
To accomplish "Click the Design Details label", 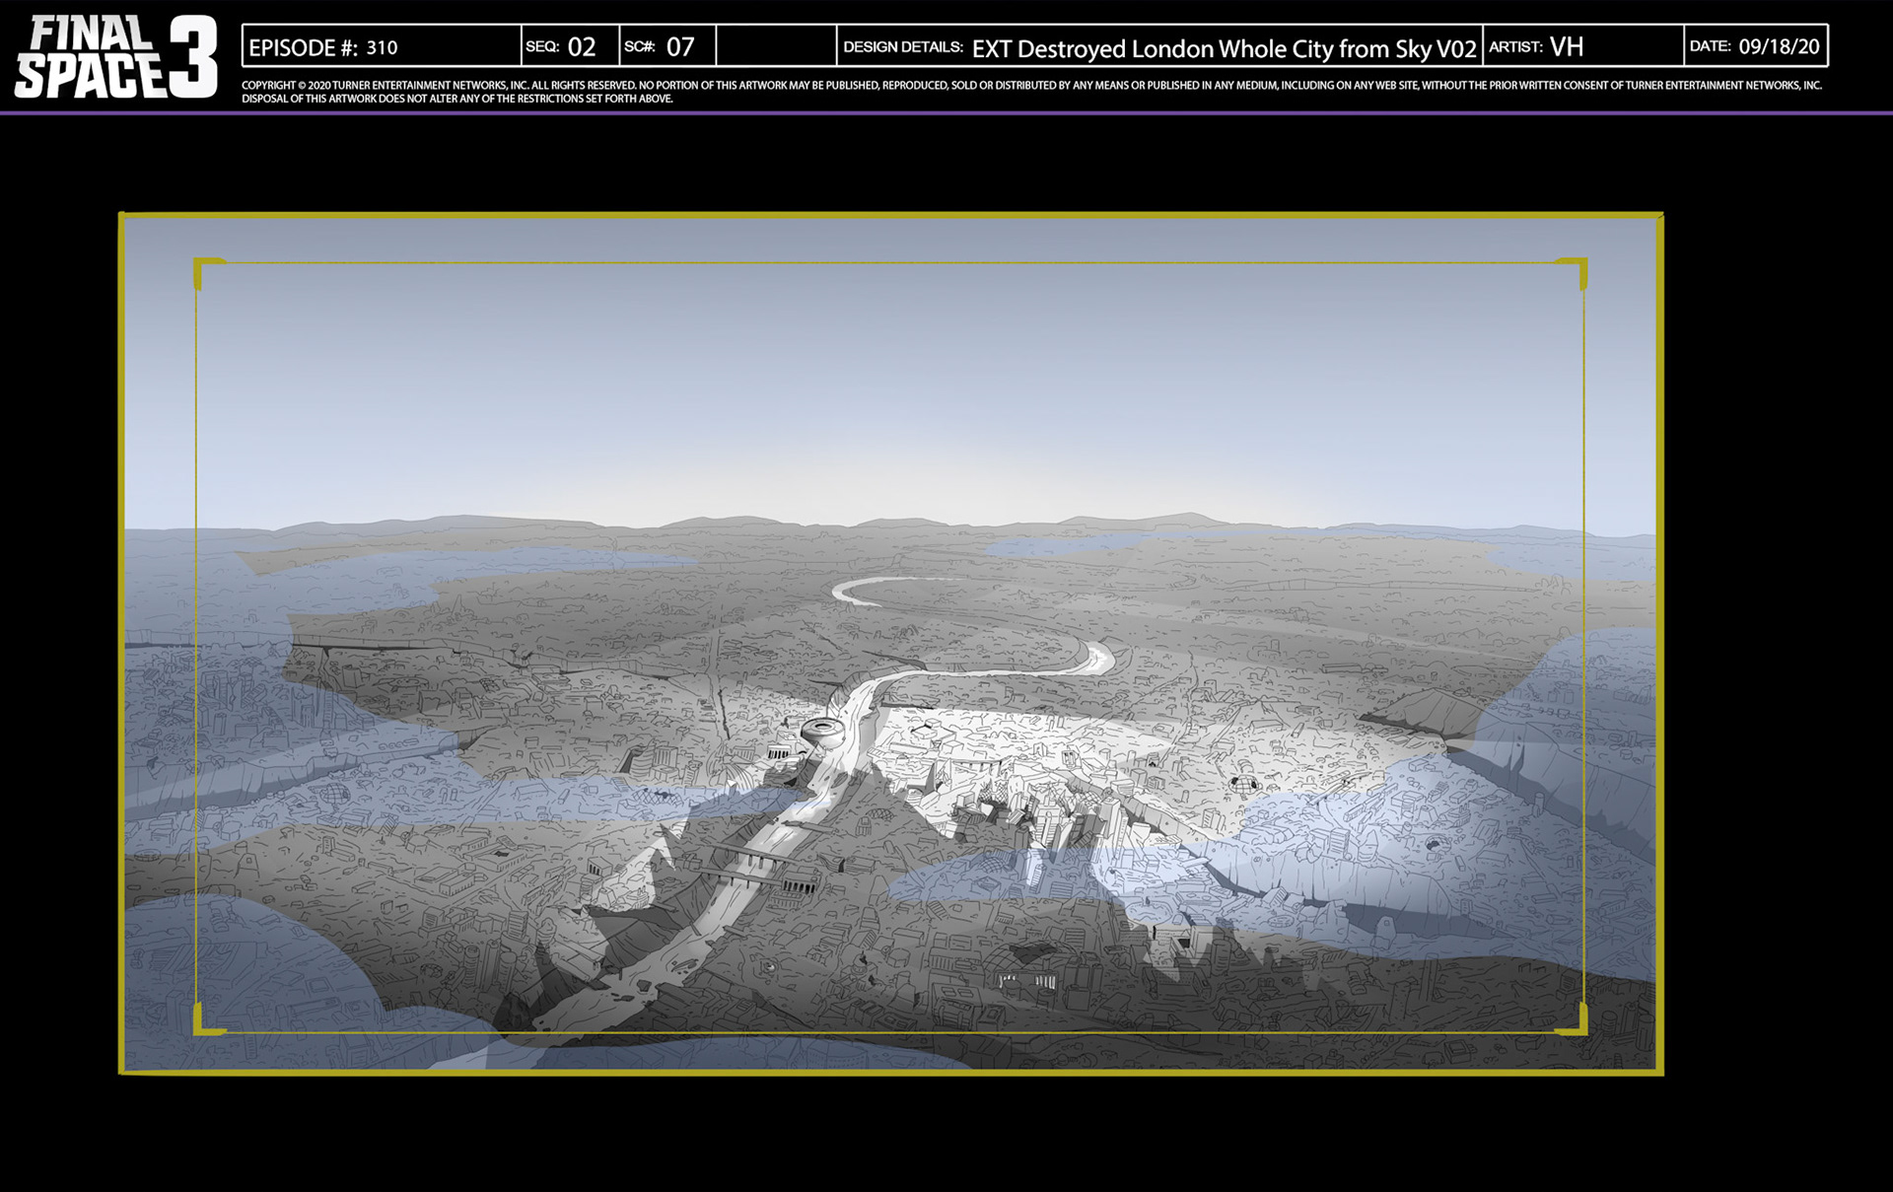I will [x=902, y=46].
